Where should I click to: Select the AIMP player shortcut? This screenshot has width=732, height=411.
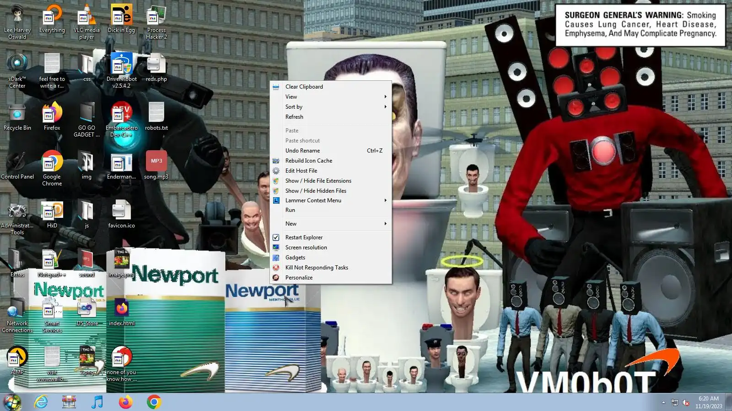[17, 361]
